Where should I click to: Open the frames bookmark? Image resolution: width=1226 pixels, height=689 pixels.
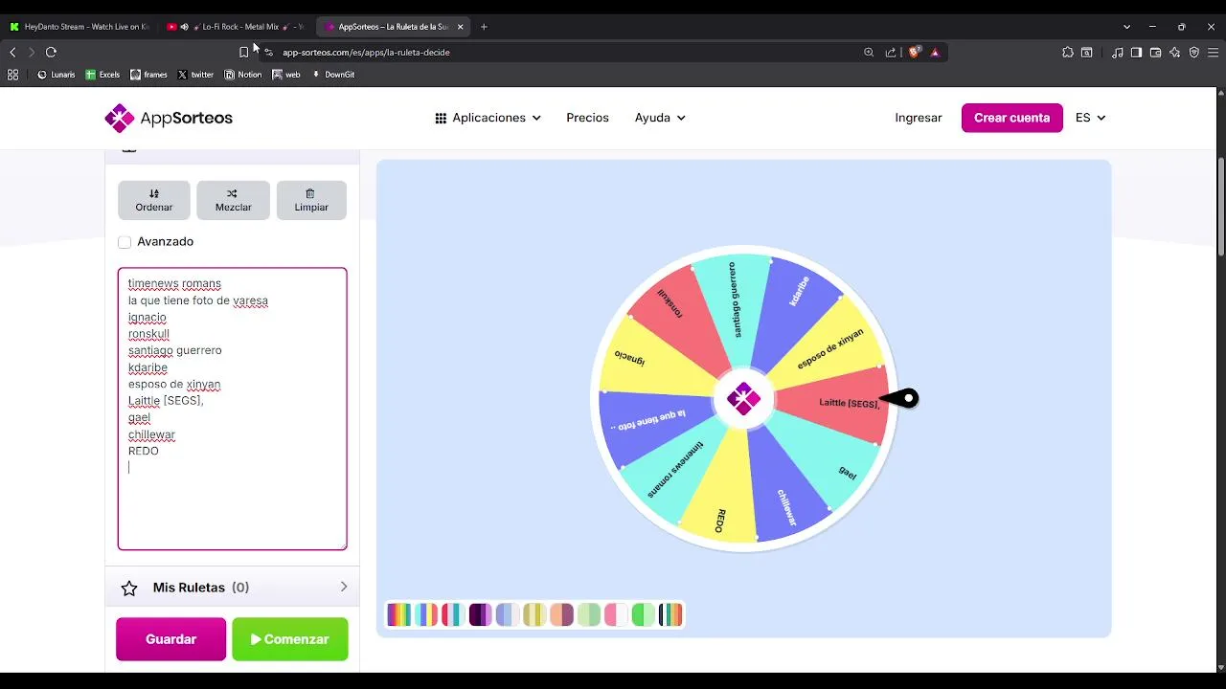[x=148, y=75]
